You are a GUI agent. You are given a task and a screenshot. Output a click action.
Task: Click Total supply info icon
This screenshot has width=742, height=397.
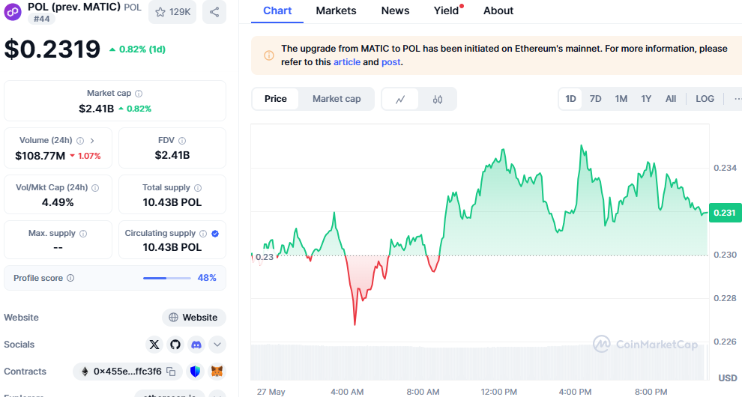tap(198, 188)
